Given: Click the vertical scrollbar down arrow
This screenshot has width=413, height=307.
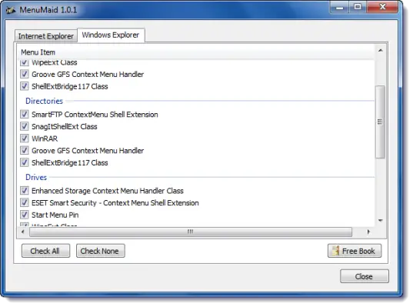Looking at the screenshot, I should 381,221.
